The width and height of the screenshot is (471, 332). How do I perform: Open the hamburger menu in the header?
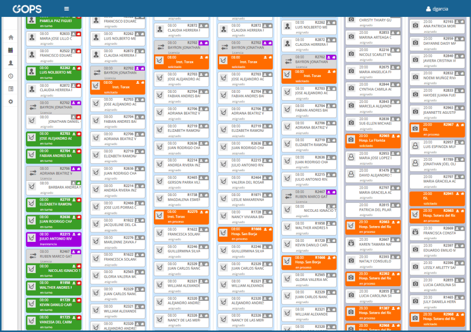coord(67,9)
